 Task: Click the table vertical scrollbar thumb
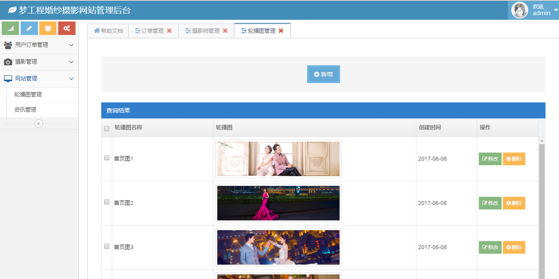(542, 211)
